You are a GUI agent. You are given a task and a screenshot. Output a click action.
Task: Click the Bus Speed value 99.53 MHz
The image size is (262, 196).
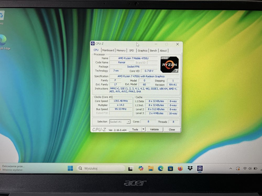click(121, 109)
